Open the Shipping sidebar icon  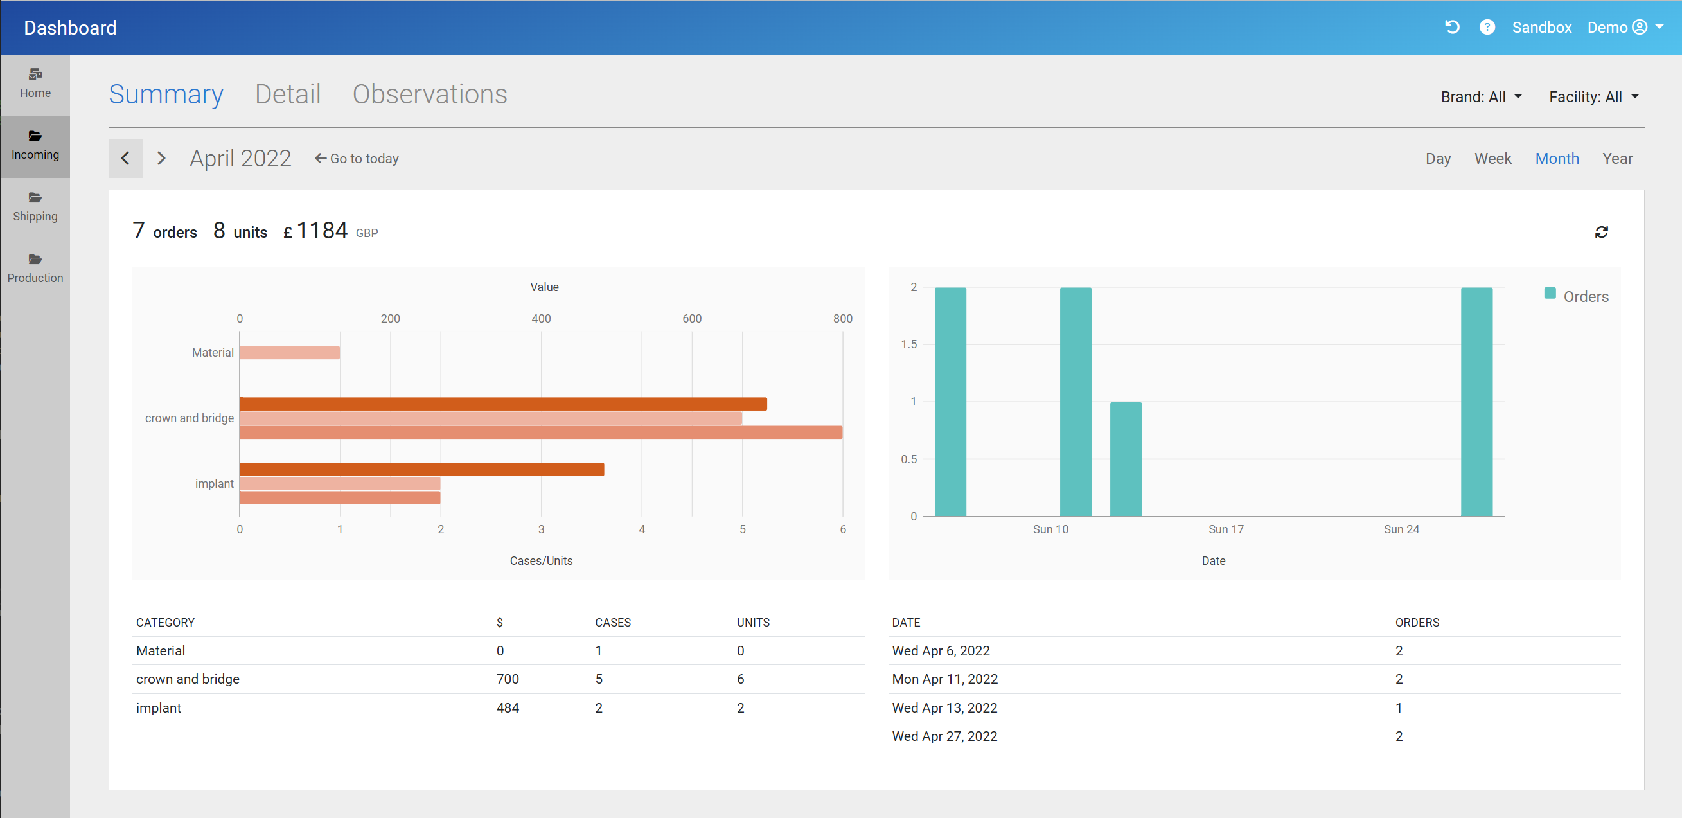point(35,198)
